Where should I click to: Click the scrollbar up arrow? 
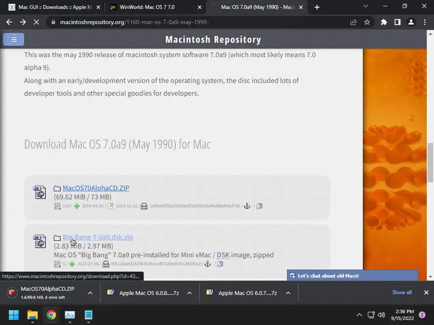pos(430,34)
